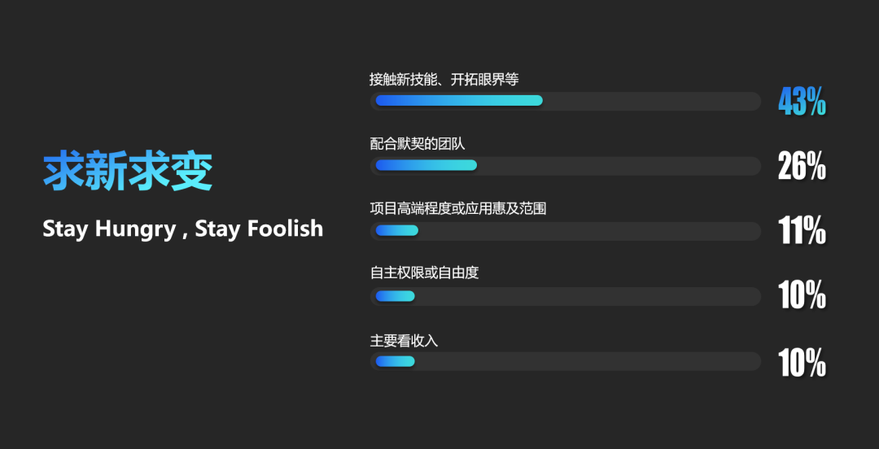Click the filled progress bar for 接触新技能
Viewport: 879px width, 449px height.
pyautogui.click(x=459, y=101)
